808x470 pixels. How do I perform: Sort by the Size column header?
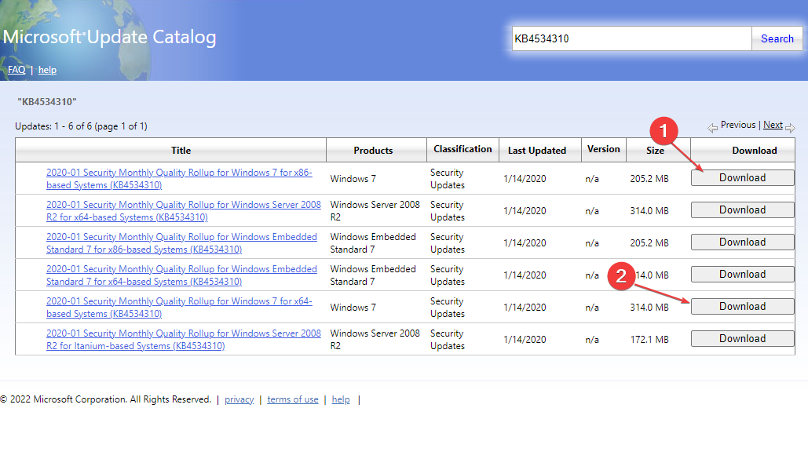655,151
